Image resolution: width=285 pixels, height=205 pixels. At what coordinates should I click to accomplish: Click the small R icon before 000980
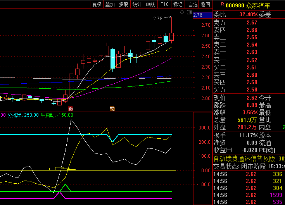tap(223, 4)
